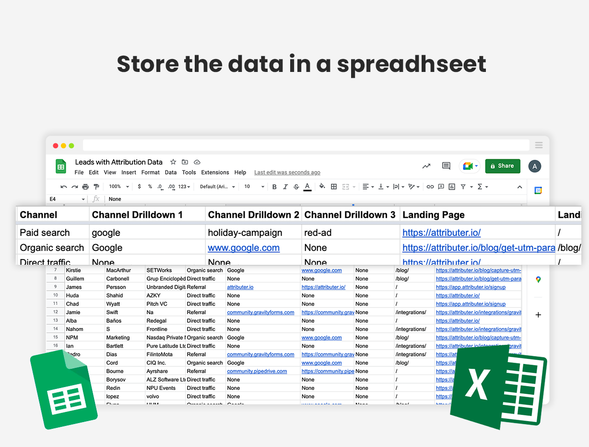Open the community.pipedrive.com link
Viewport: 589px width, 447px height.
click(257, 371)
